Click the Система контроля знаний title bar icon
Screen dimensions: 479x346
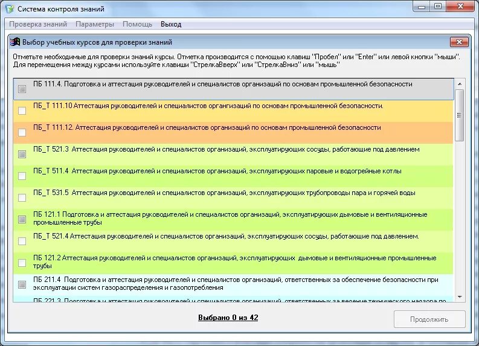(10, 9)
